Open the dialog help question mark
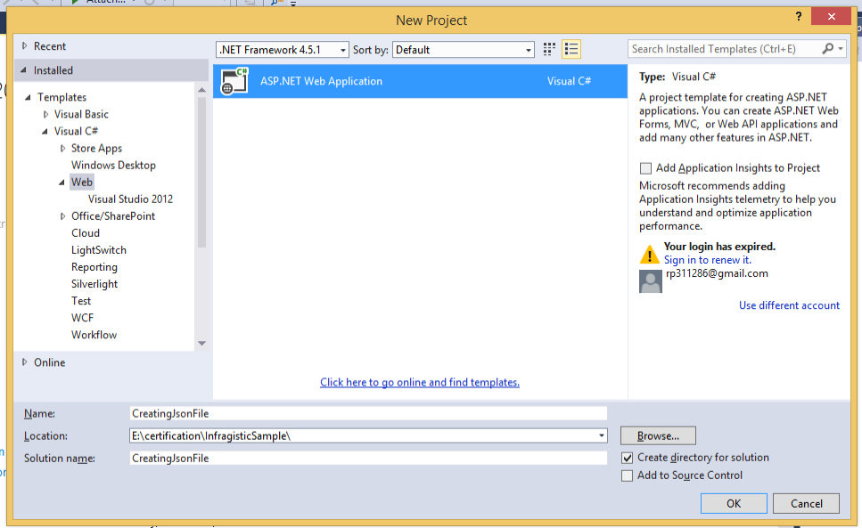 point(798,16)
